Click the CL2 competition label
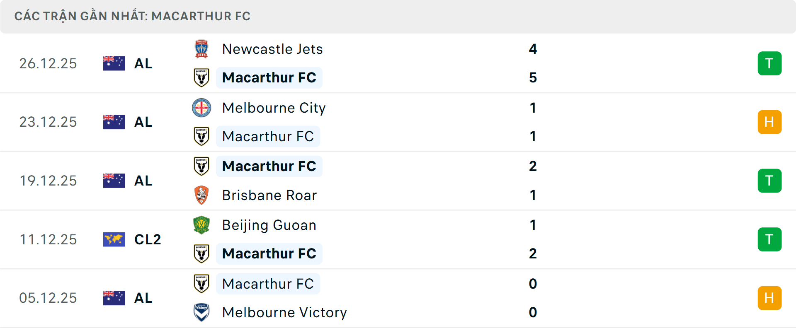Screen dimensions: 796x328 (x=148, y=239)
